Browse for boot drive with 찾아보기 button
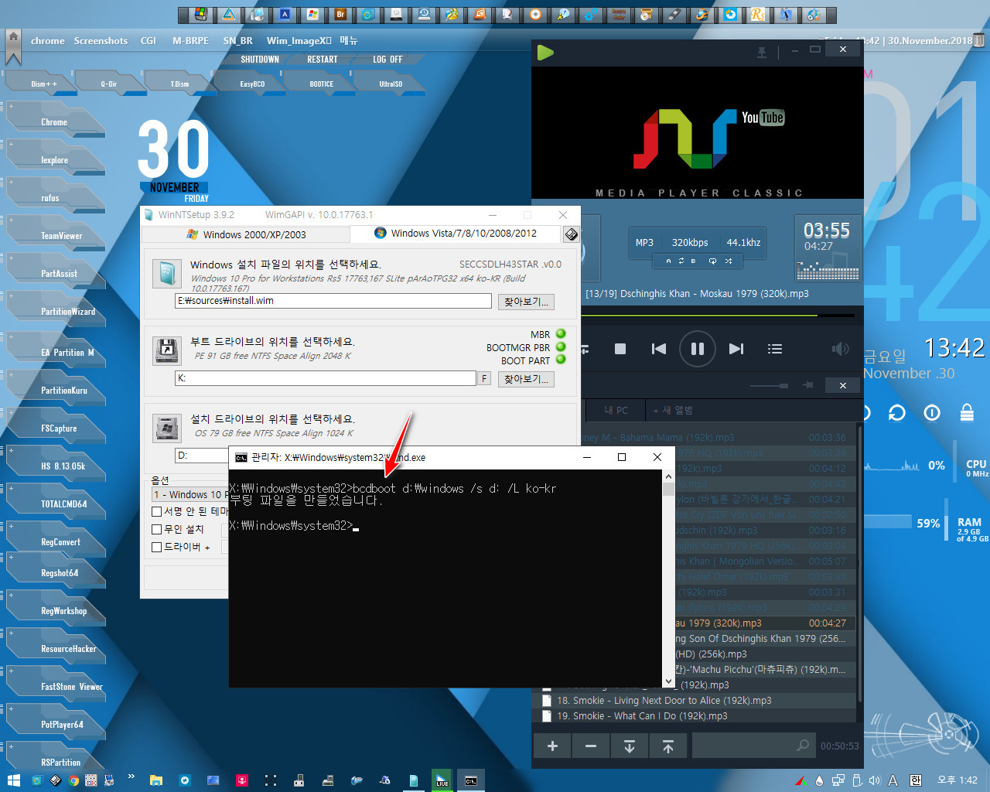Viewport: 990px width, 792px height. [526, 379]
